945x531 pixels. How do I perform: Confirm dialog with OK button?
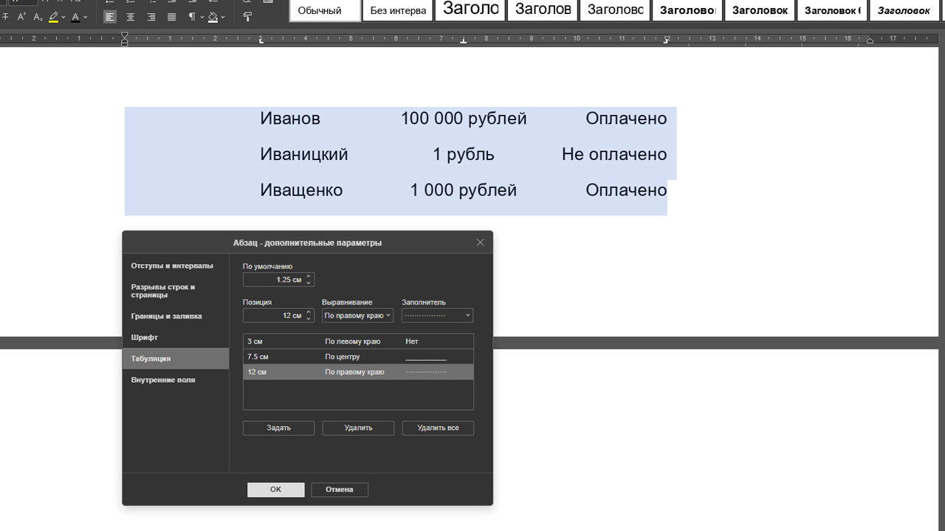click(x=275, y=490)
